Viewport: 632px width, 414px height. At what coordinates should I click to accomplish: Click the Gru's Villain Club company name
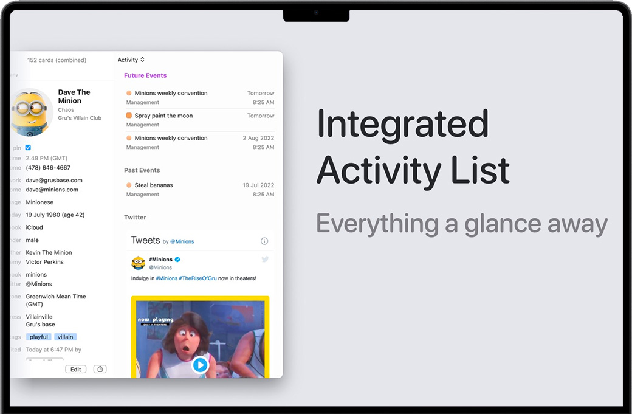pos(80,118)
